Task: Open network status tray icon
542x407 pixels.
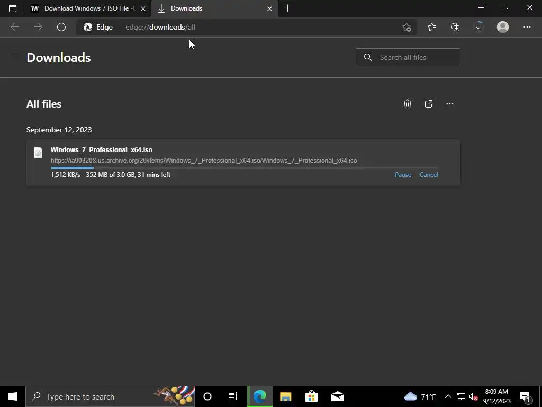Action: point(461,396)
